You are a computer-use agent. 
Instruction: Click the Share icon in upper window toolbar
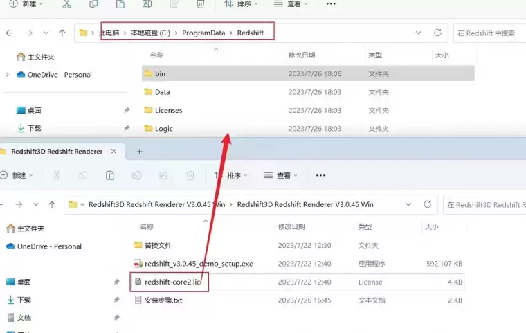pyautogui.click(x=174, y=4)
